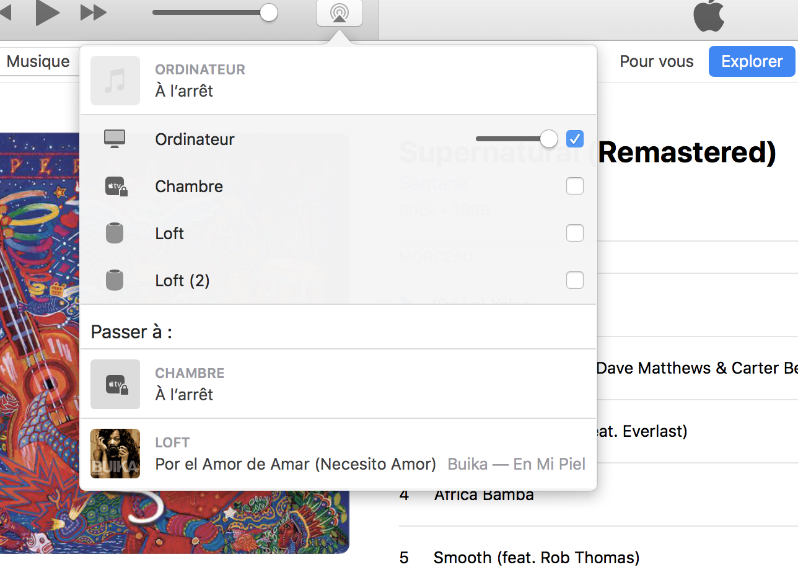798x575 pixels.
Task: Click the Apple TV icon for Chambre
Action: (115, 186)
